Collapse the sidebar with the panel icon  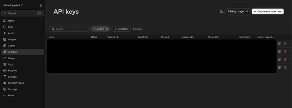click(x=41, y=5)
